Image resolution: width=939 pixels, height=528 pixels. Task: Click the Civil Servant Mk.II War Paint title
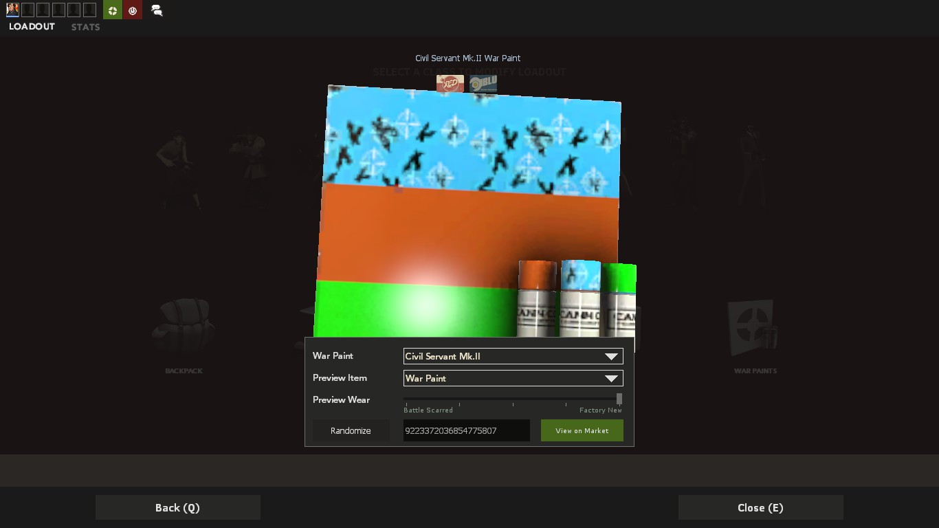pyautogui.click(x=467, y=58)
